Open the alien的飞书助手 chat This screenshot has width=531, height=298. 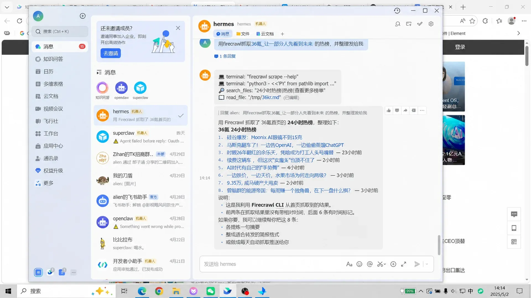pyautogui.click(x=140, y=201)
